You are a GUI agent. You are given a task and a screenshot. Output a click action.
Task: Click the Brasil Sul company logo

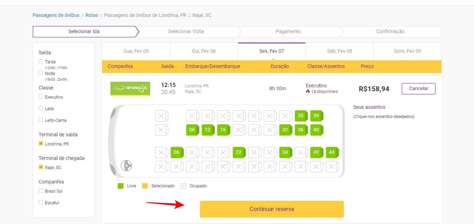(130, 88)
